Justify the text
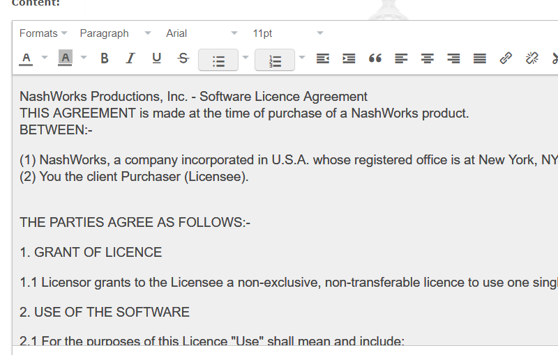This screenshot has width=558, height=355. (480, 58)
